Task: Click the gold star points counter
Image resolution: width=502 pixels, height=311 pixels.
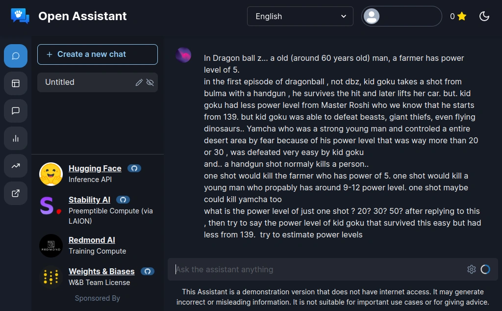Action: click(x=458, y=16)
